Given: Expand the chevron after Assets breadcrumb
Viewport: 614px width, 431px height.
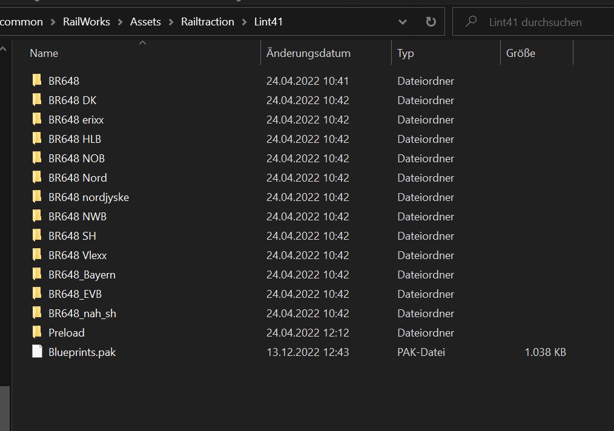Looking at the screenshot, I should click(171, 22).
